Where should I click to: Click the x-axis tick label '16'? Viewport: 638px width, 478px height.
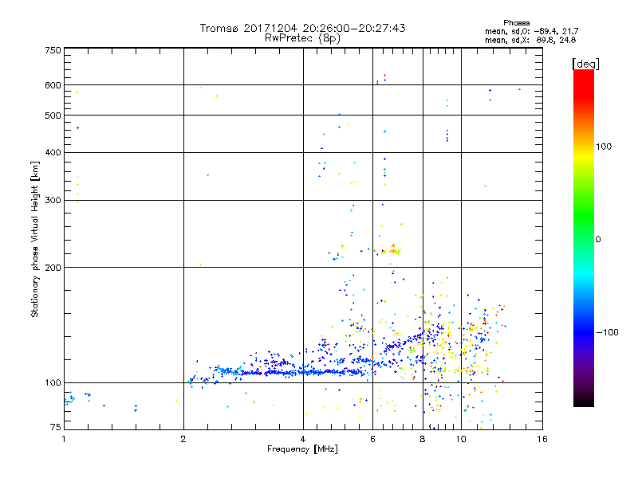[542, 439]
